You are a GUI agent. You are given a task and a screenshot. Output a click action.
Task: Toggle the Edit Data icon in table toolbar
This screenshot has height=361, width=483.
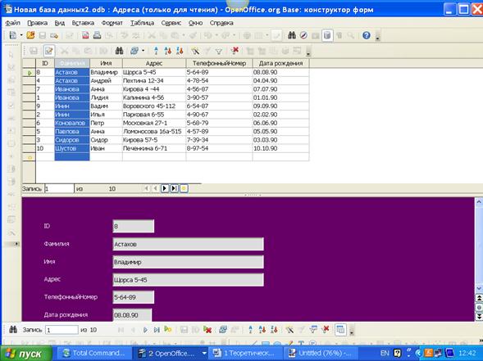pyautogui.click(x=48, y=51)
